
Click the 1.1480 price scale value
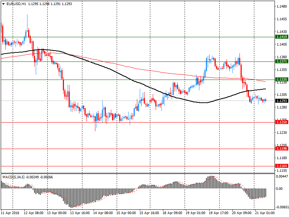(282, 7)
